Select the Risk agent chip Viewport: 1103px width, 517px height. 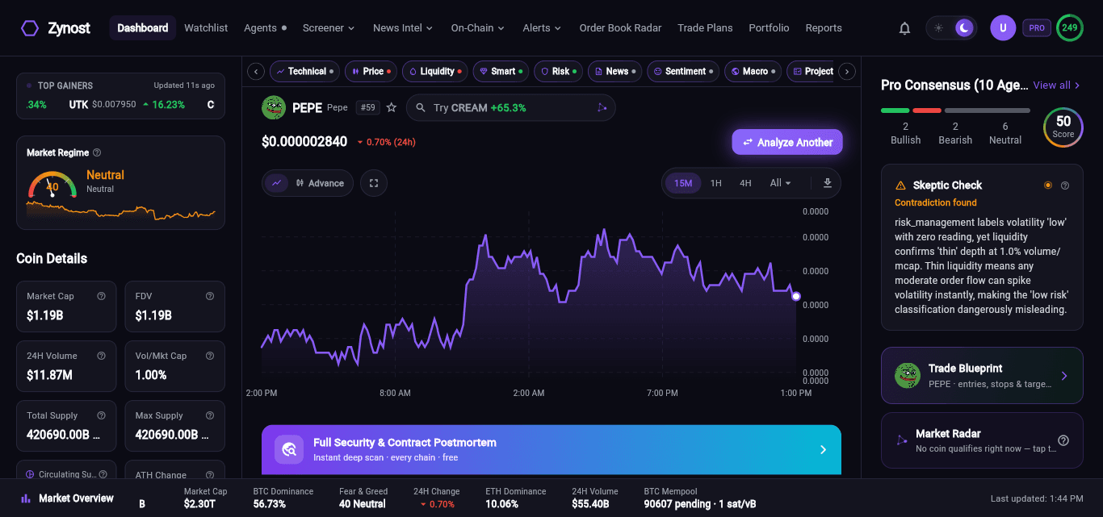pos(558,72)
